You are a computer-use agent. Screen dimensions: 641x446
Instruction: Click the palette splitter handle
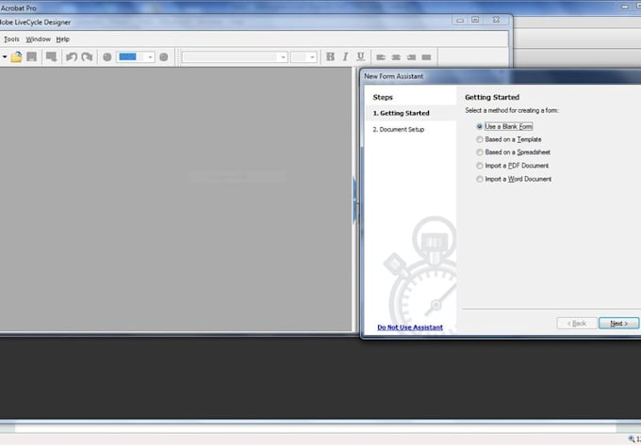point(354,199)
